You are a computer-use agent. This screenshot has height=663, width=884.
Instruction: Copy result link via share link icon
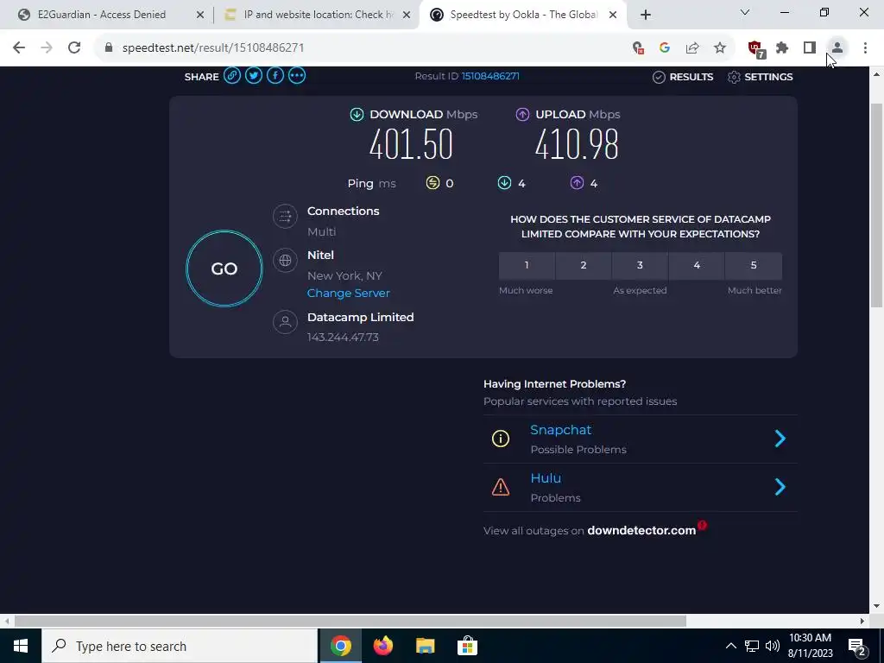click(x=231, y=76)
